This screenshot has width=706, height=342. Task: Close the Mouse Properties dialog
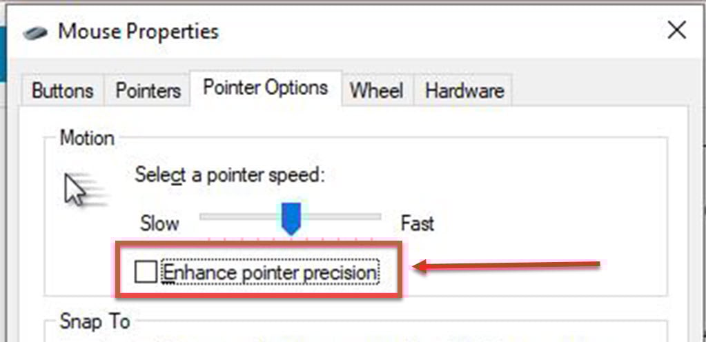[x=676, y=31]
